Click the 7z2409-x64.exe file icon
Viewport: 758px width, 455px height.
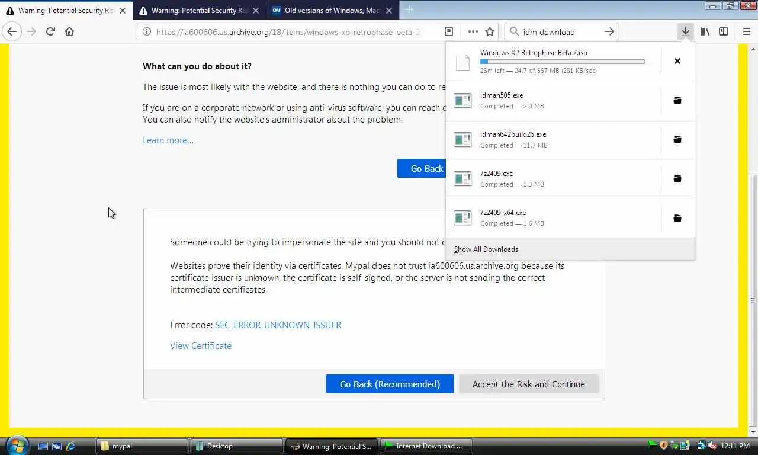click(462, 218)
